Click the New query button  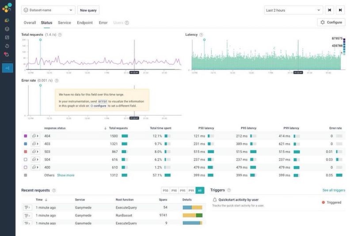click(88, 10)
